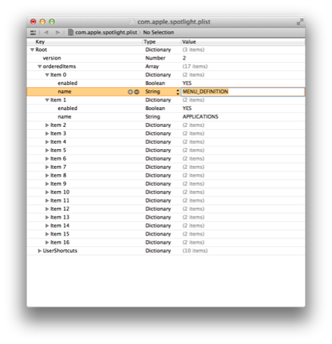Screen dimensions: 332x344
Task: Remove the name row with the minus button
Action: (137, 92)
